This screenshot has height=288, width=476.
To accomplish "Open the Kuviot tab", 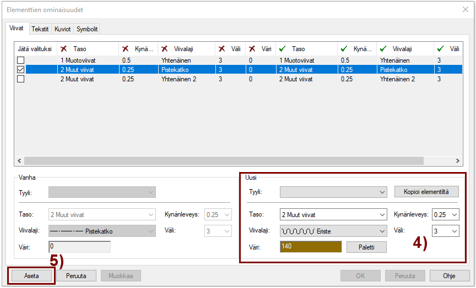I will tap(62, 29).
